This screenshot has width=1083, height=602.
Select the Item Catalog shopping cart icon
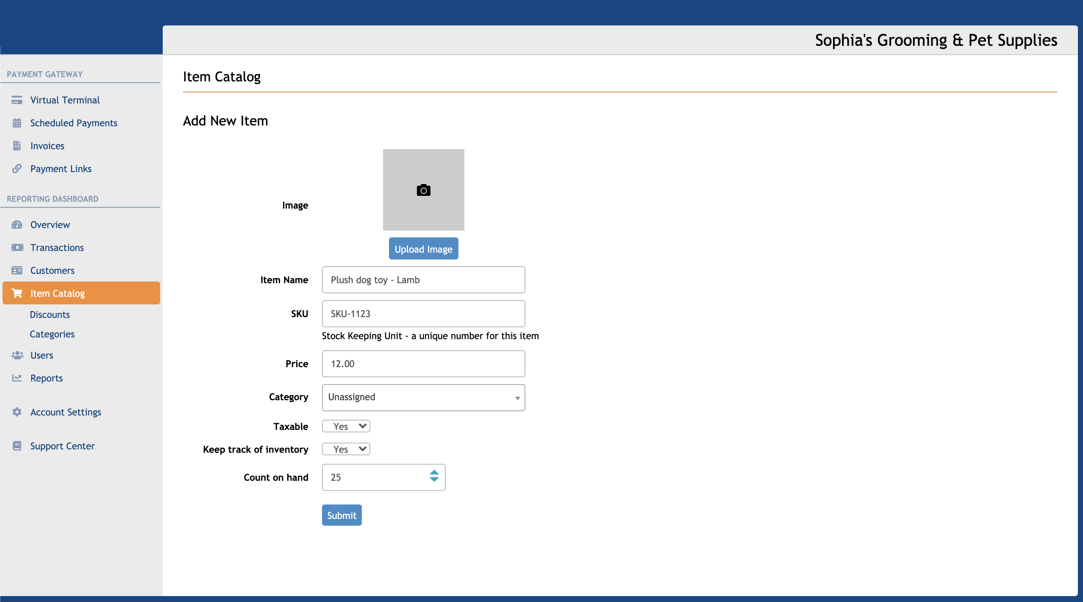pos(17,293)
